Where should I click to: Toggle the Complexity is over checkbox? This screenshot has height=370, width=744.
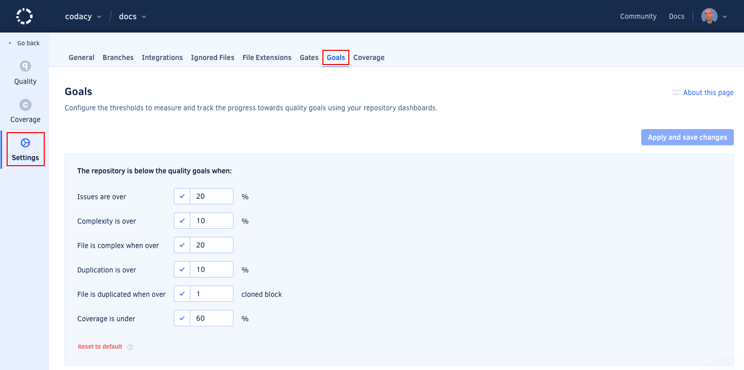[182, 221]
